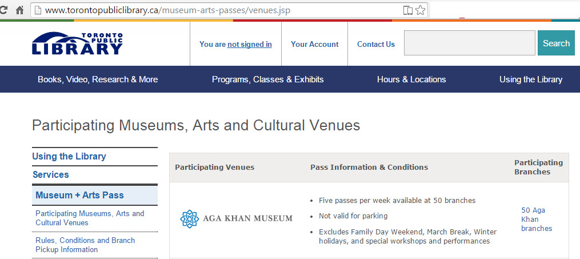The image size is (580, 259).
Task: Click the browser reload icon
Action: click(3, 10)
